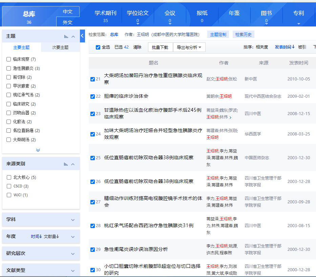Viewport: 316px width, 277px height.
Task: Open the article titled 胆瘅的临床诊治体会
Action: pos(126,96)
